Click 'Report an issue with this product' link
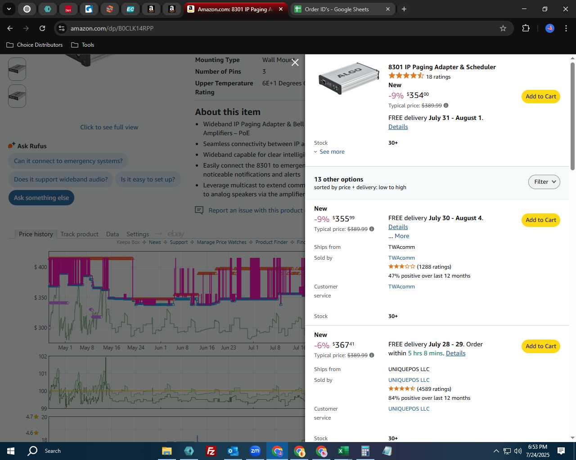Viewport: 576px width, 460px height. 255,210
